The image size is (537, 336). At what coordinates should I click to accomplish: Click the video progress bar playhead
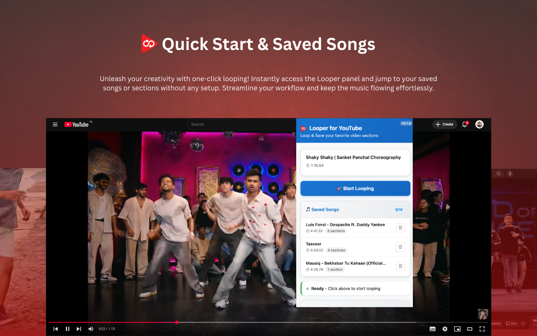(x=177, y=322)
